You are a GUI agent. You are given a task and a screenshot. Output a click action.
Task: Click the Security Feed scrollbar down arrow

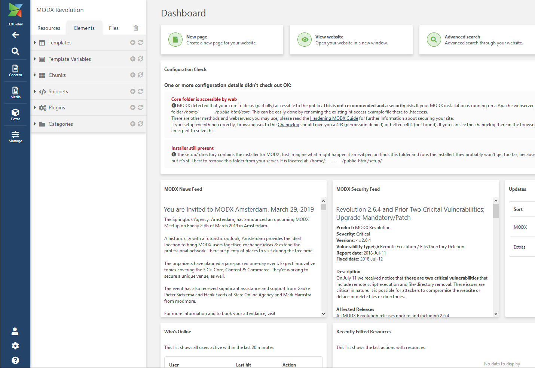coord(496,314)
